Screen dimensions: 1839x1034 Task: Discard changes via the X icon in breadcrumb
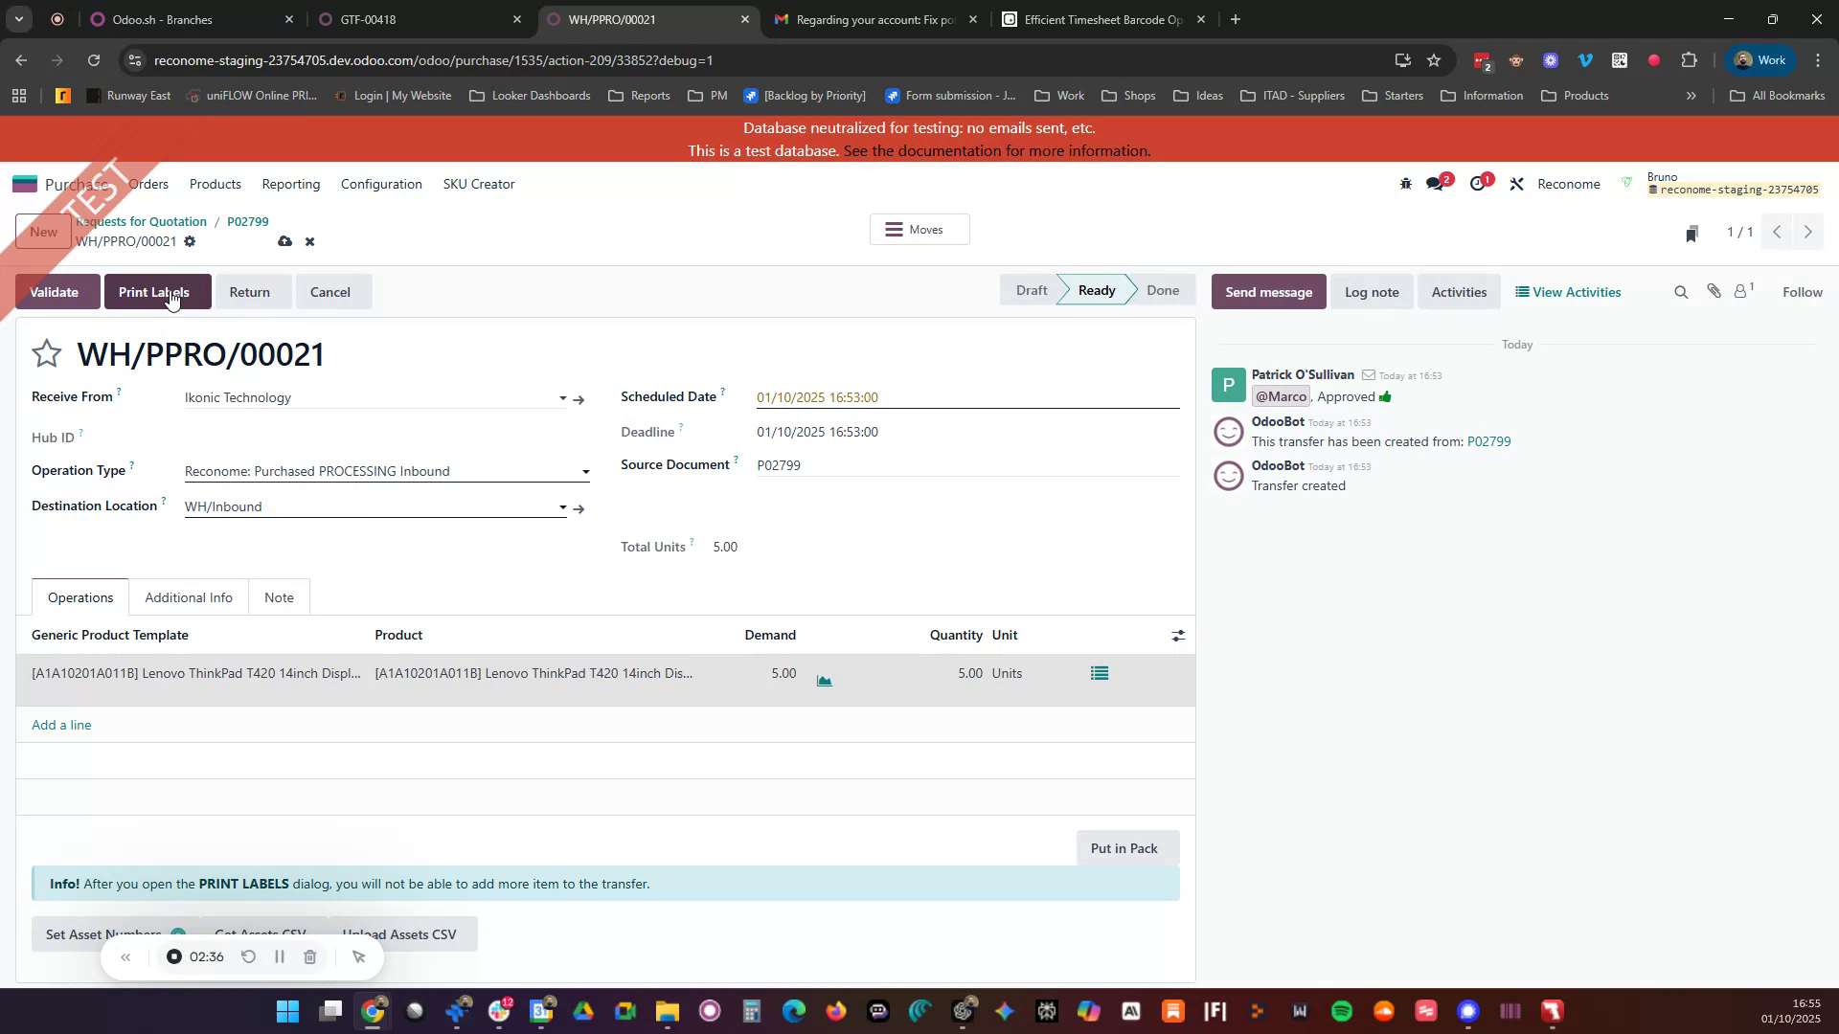click(x=308, y=241)
